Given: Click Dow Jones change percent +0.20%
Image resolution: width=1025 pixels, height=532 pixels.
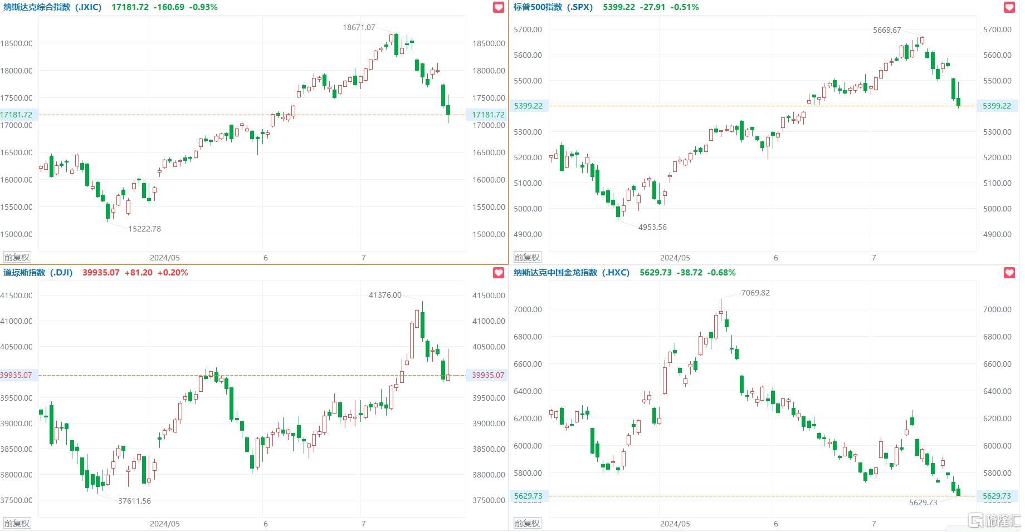Looking at the screenshot, I should point(173,273).
